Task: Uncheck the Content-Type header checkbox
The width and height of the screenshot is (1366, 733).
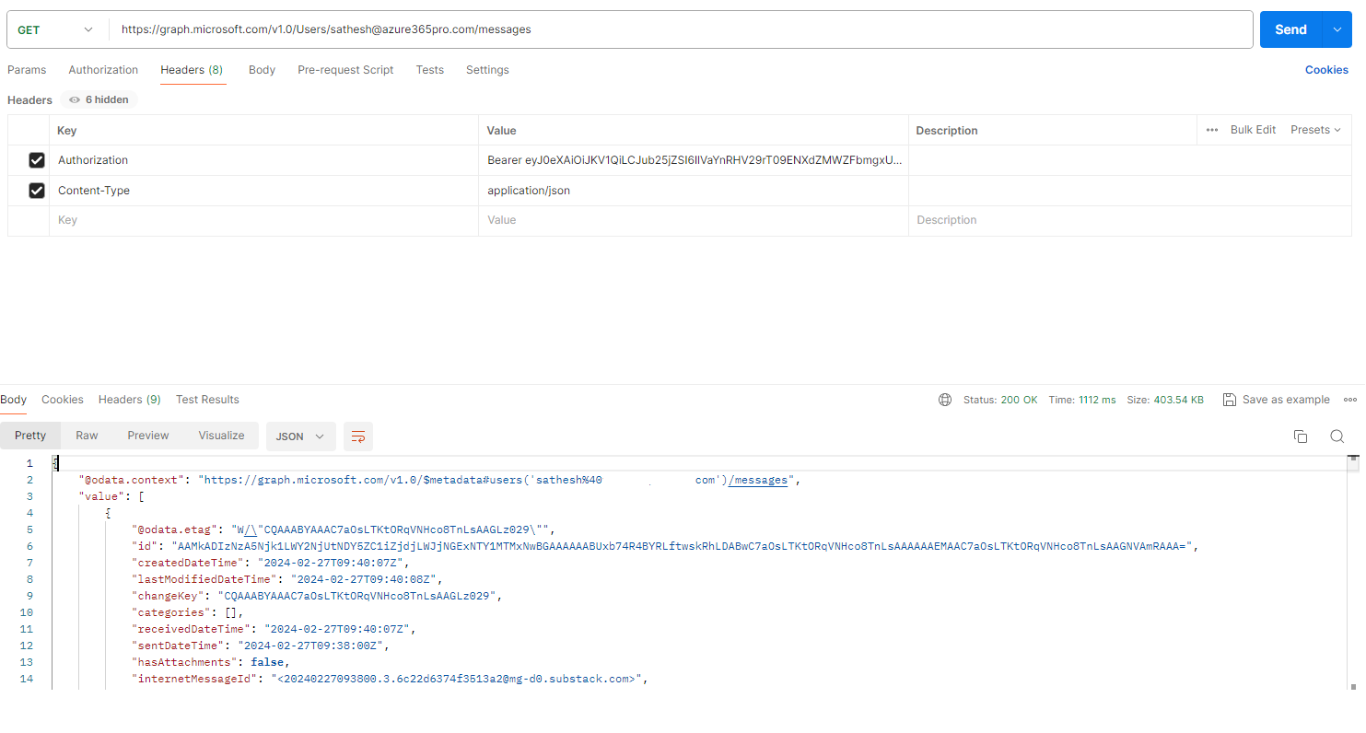Action: (37, 191)
